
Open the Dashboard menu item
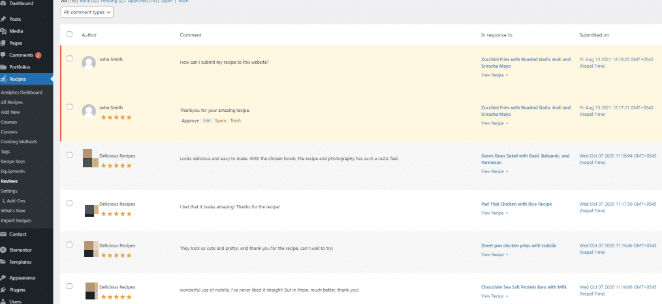[x=21, y=3]
